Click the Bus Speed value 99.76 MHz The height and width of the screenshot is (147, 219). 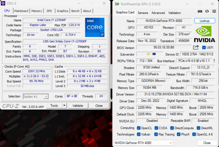36,81
